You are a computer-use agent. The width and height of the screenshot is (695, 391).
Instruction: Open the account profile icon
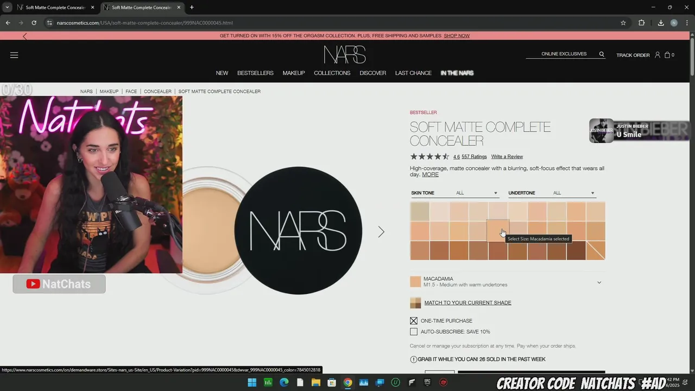(x=658, y=55)
